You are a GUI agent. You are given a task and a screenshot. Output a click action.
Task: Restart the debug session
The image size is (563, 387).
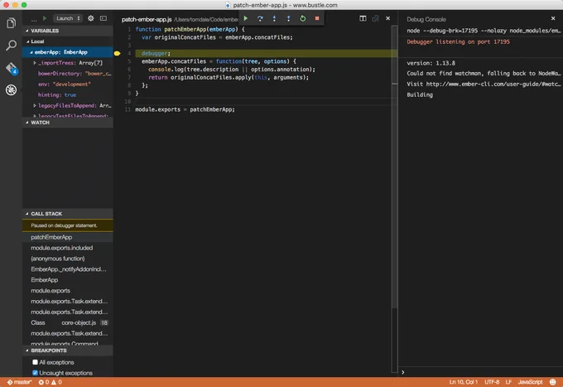click(303, 18)
